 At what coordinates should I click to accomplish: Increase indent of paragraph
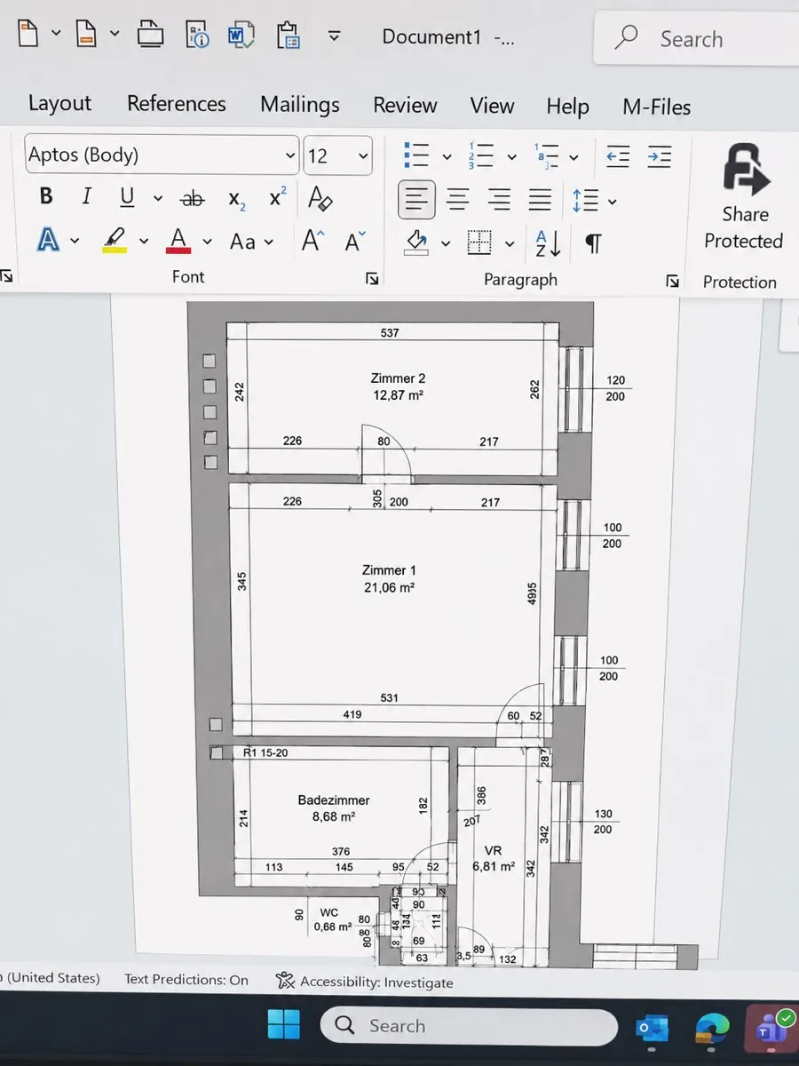point(659,157)
